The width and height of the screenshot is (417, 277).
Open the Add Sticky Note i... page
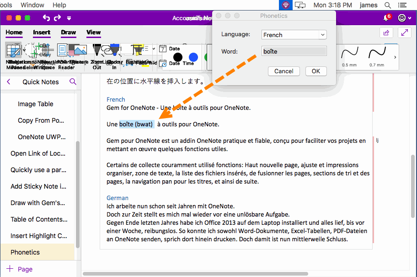(38, 186)
